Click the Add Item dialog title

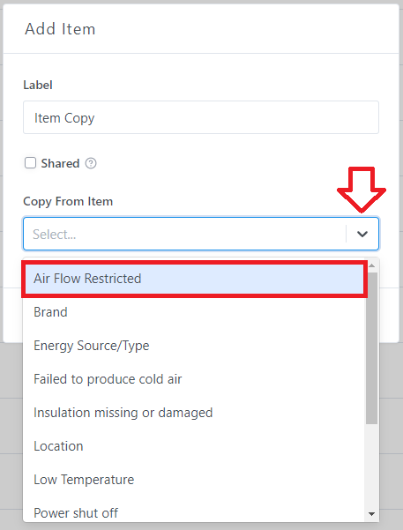(60, 29)
